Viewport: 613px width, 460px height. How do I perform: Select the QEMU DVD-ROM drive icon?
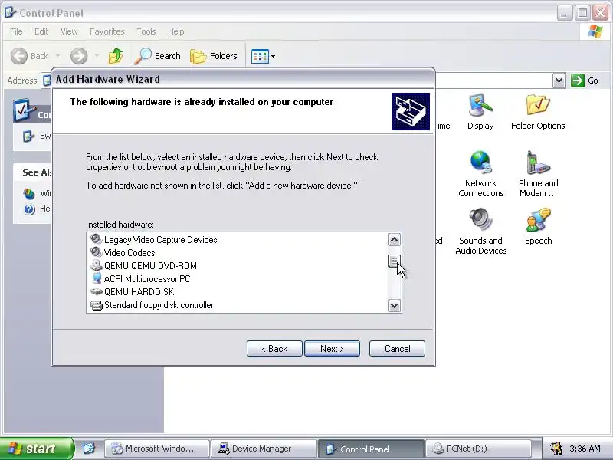tap(96, 265)
